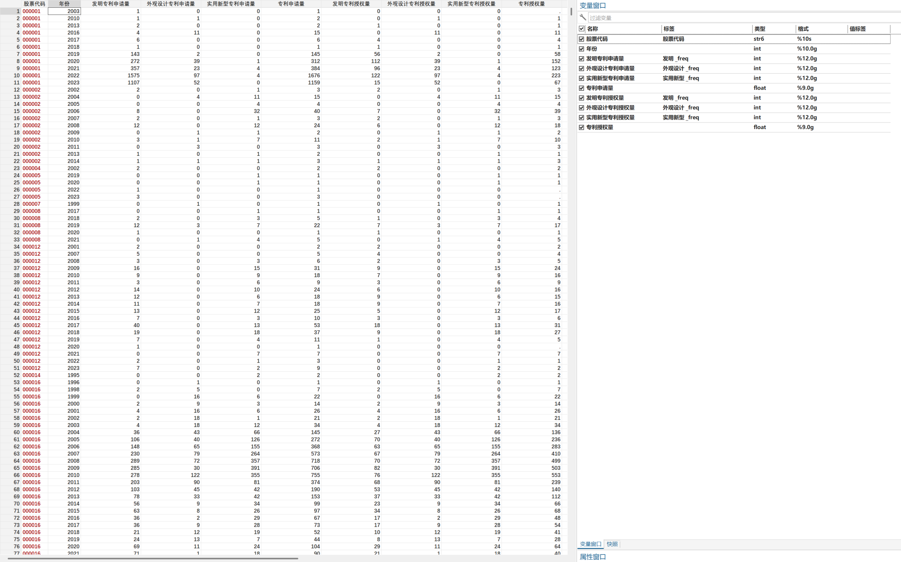The image size is (901, 562).
Task: Uncheck the 专利申请量 variable checkbox
Action: [581, 88]
